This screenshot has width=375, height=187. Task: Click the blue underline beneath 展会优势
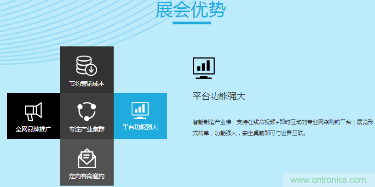[x=191, y=23]
